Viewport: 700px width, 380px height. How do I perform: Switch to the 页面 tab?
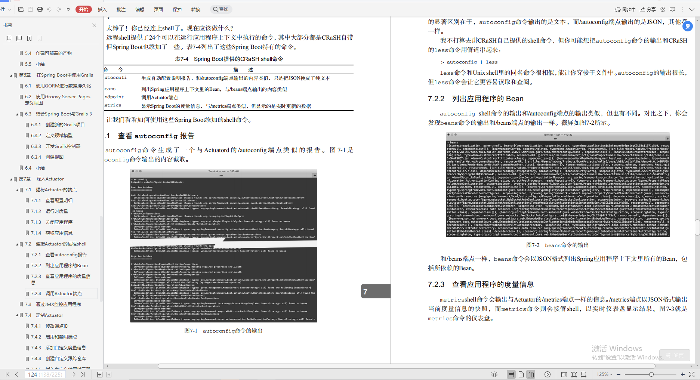point(158,9)
